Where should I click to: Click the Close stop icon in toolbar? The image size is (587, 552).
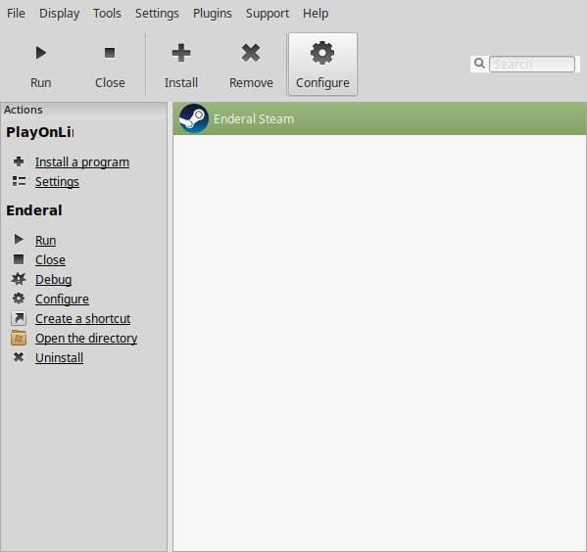(110, 53)
